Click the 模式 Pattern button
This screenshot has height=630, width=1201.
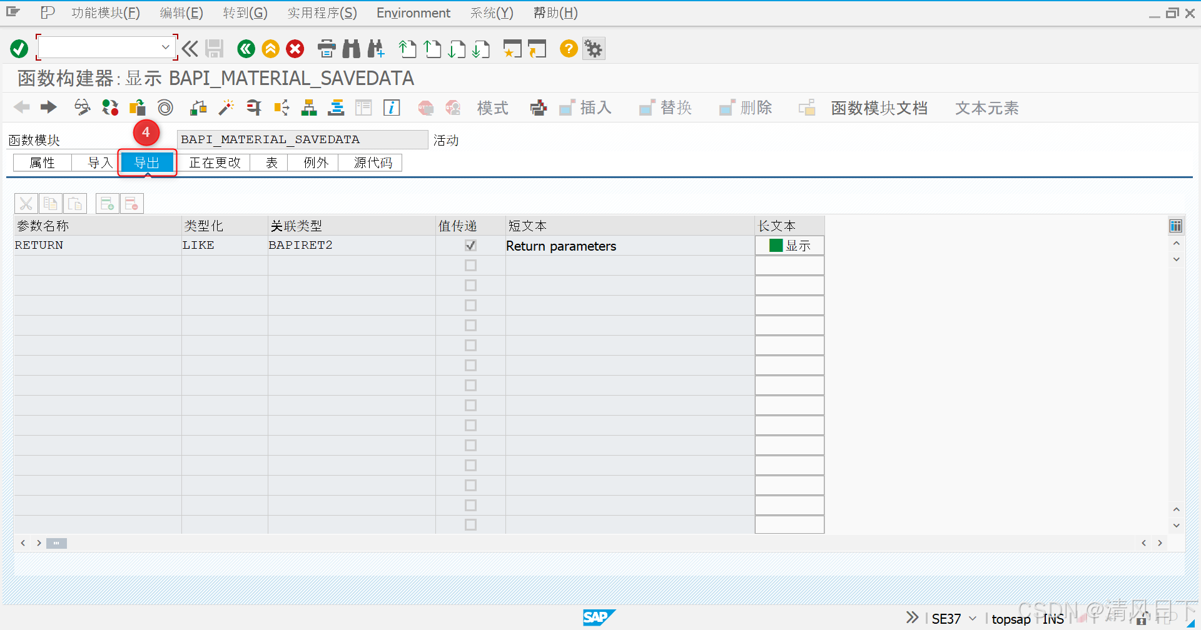492,108
